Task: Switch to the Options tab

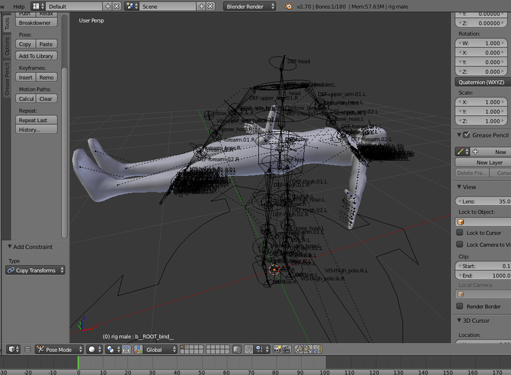Action: [x=7, y=46]
